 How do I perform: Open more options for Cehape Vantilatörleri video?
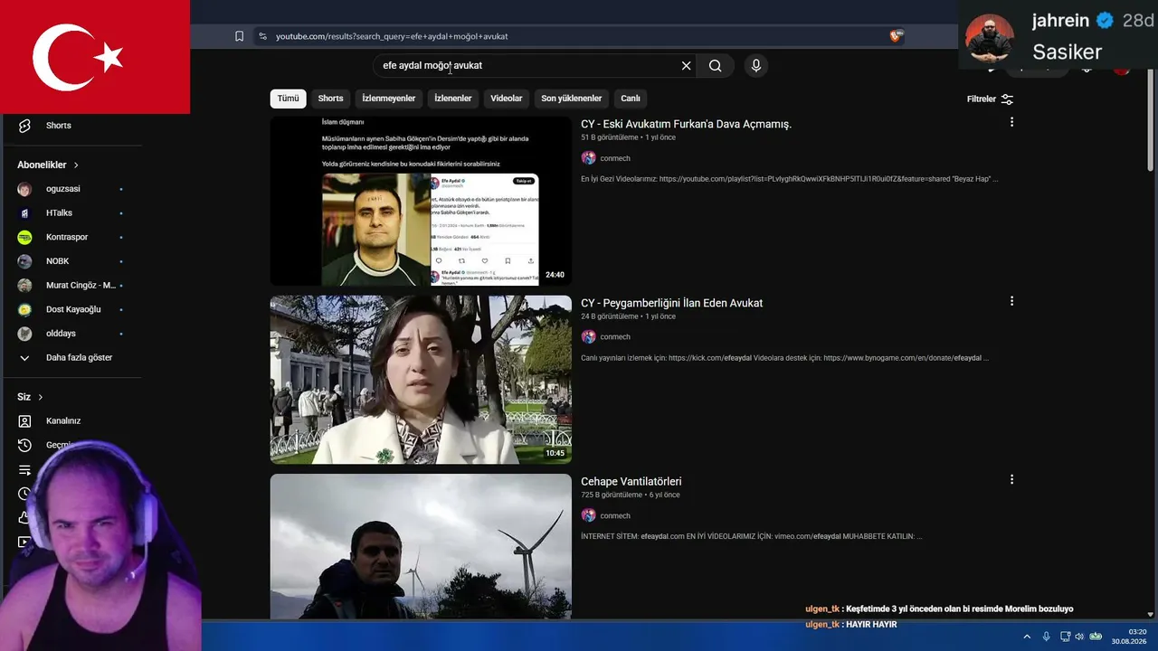click(1011, 479)
